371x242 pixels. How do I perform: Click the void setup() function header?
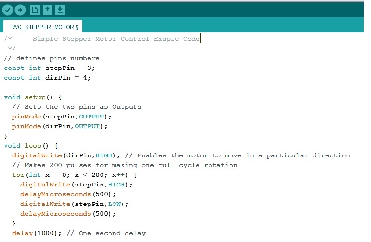coord(32,97)
